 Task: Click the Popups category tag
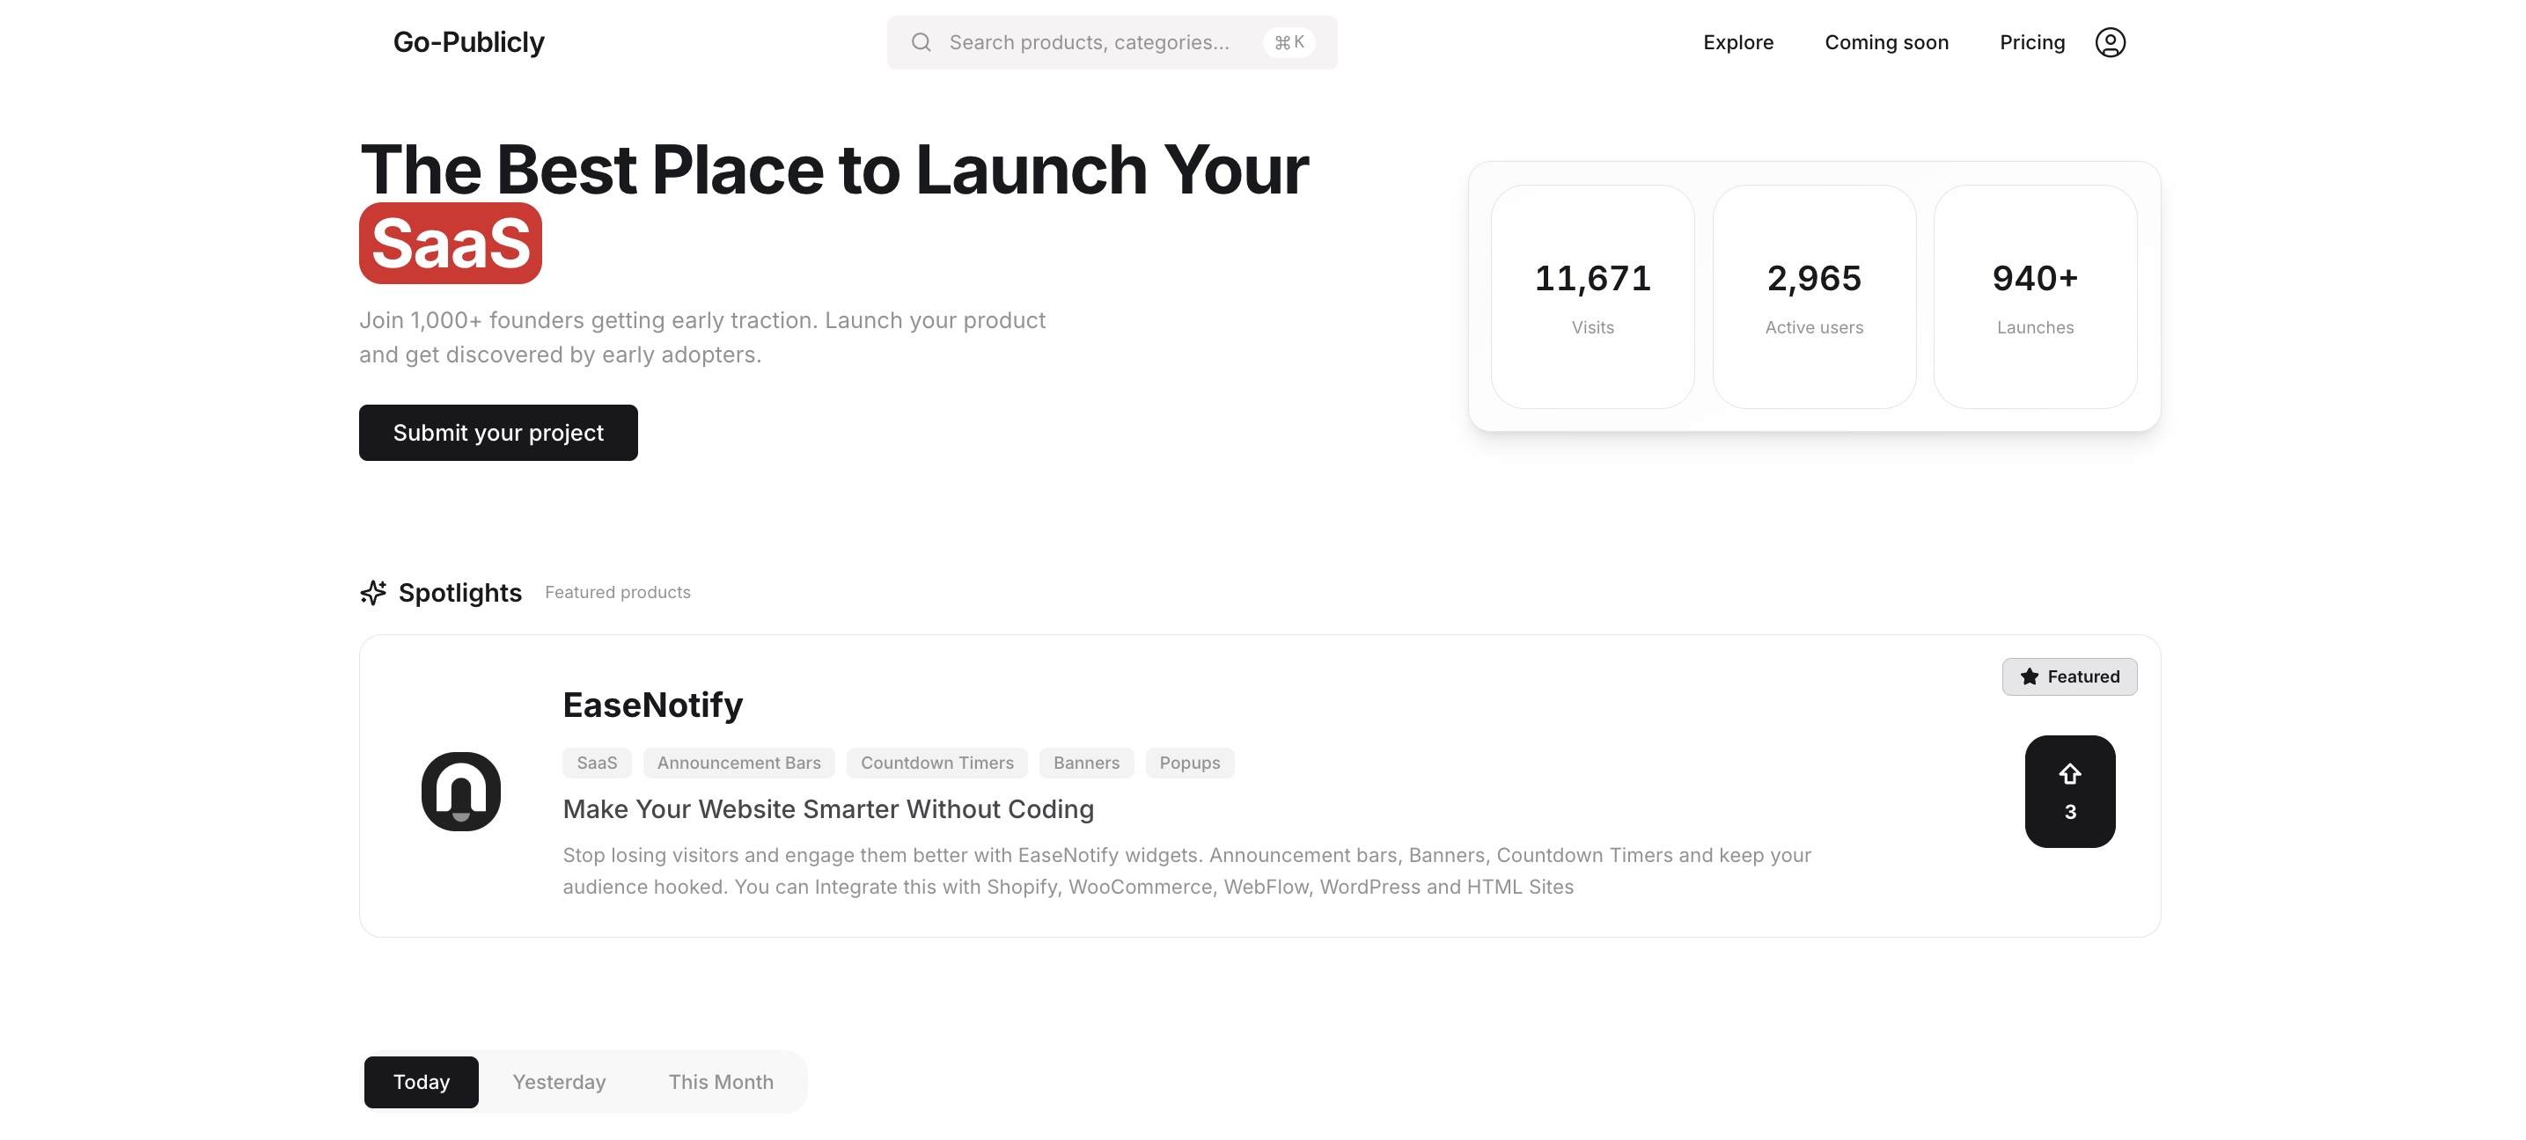[1189, 763]
